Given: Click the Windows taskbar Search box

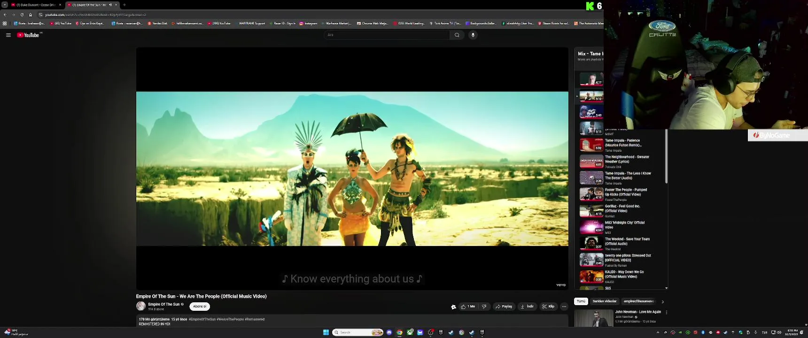Looking at the screenshot, I should pyautogui.click(x=357, y=332).
